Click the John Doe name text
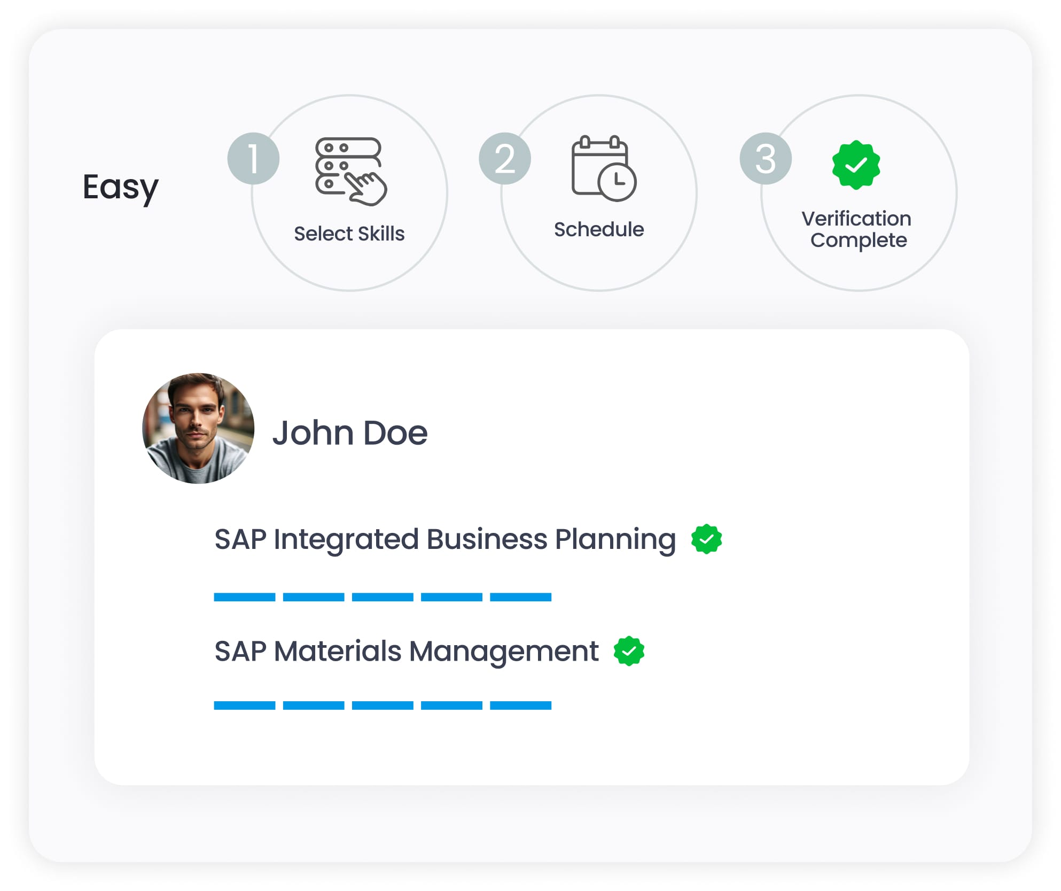Screen dimensions: 1061x891 click(x=350, y=432)
